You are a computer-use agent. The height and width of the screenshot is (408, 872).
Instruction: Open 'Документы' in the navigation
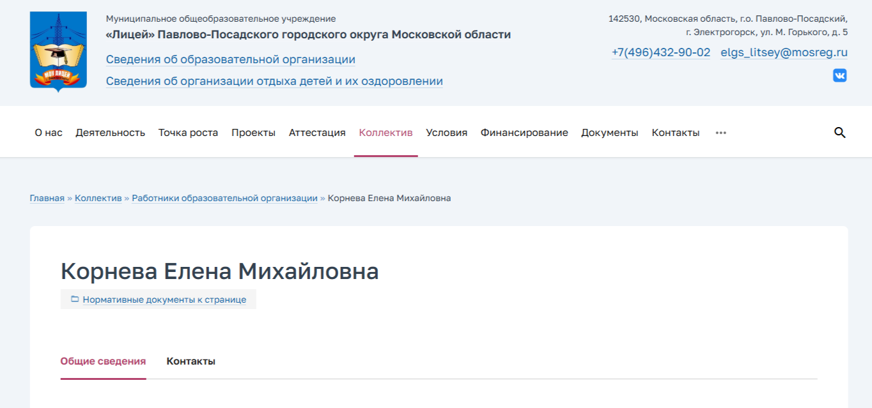[x=609, y=133]
